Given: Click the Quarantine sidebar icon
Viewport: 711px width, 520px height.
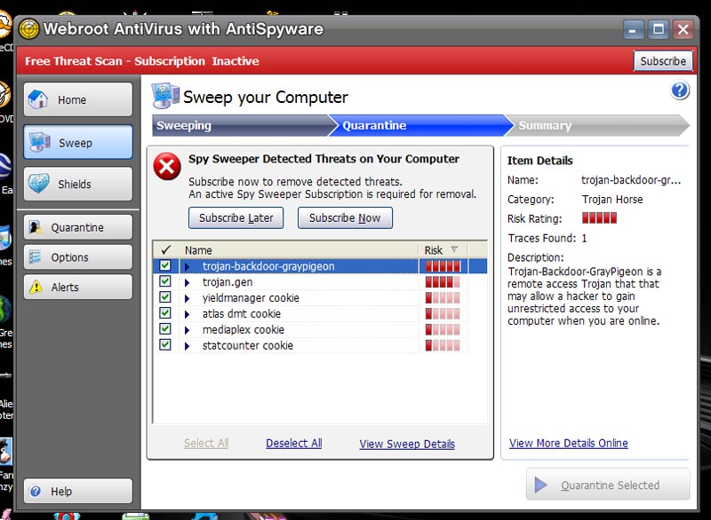Looking at the screenshot, I should tap(35, 227).
